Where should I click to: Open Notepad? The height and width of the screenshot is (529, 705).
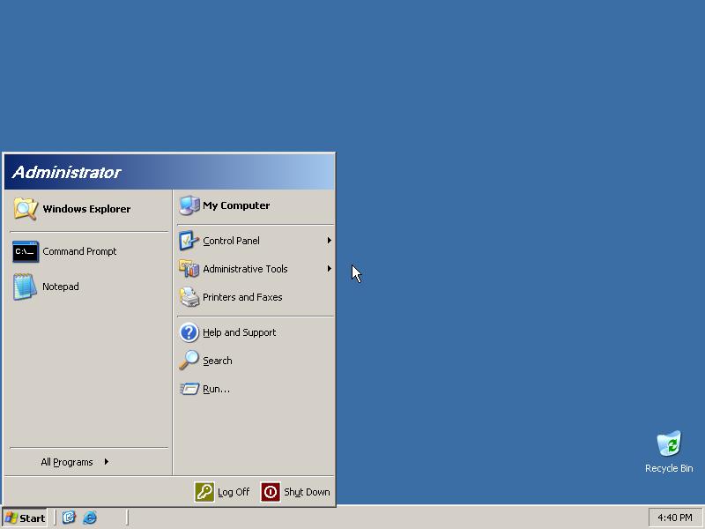coord(62,287)
